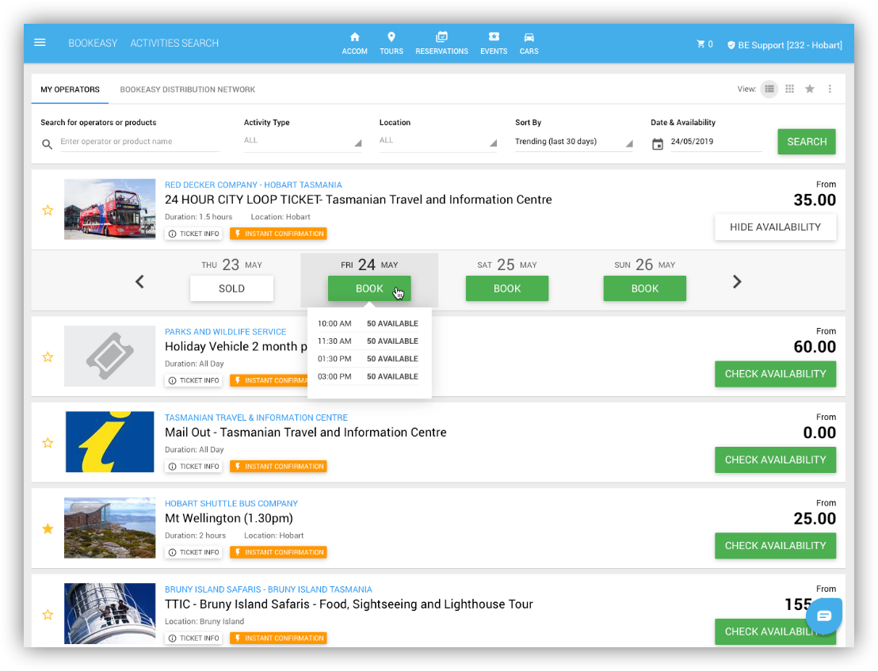Open Ticket Info for 24 Hour City Loop
This screenshot has height=671, width=878.
click(x=193, y=234)
